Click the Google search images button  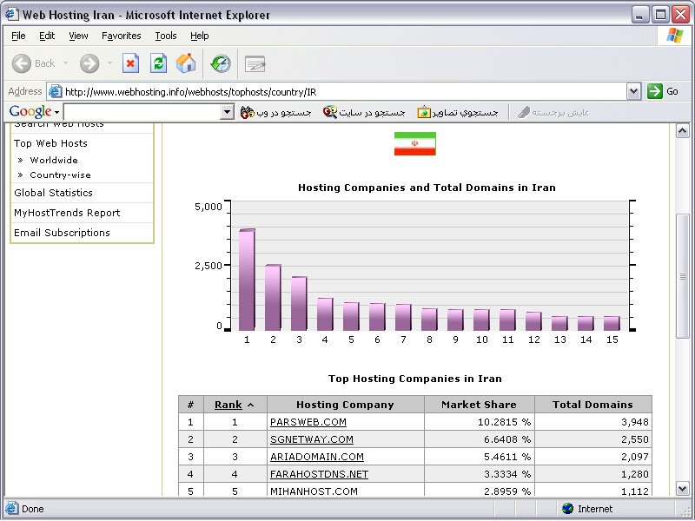click(459, 112)
